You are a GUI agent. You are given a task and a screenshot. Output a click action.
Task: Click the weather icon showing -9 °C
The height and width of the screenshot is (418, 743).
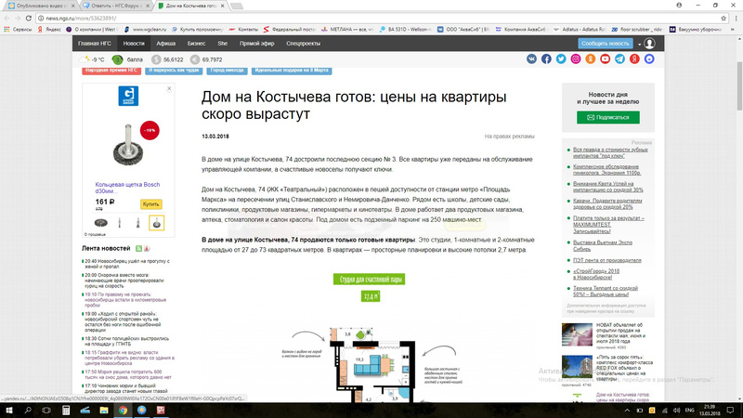[85, 59]
